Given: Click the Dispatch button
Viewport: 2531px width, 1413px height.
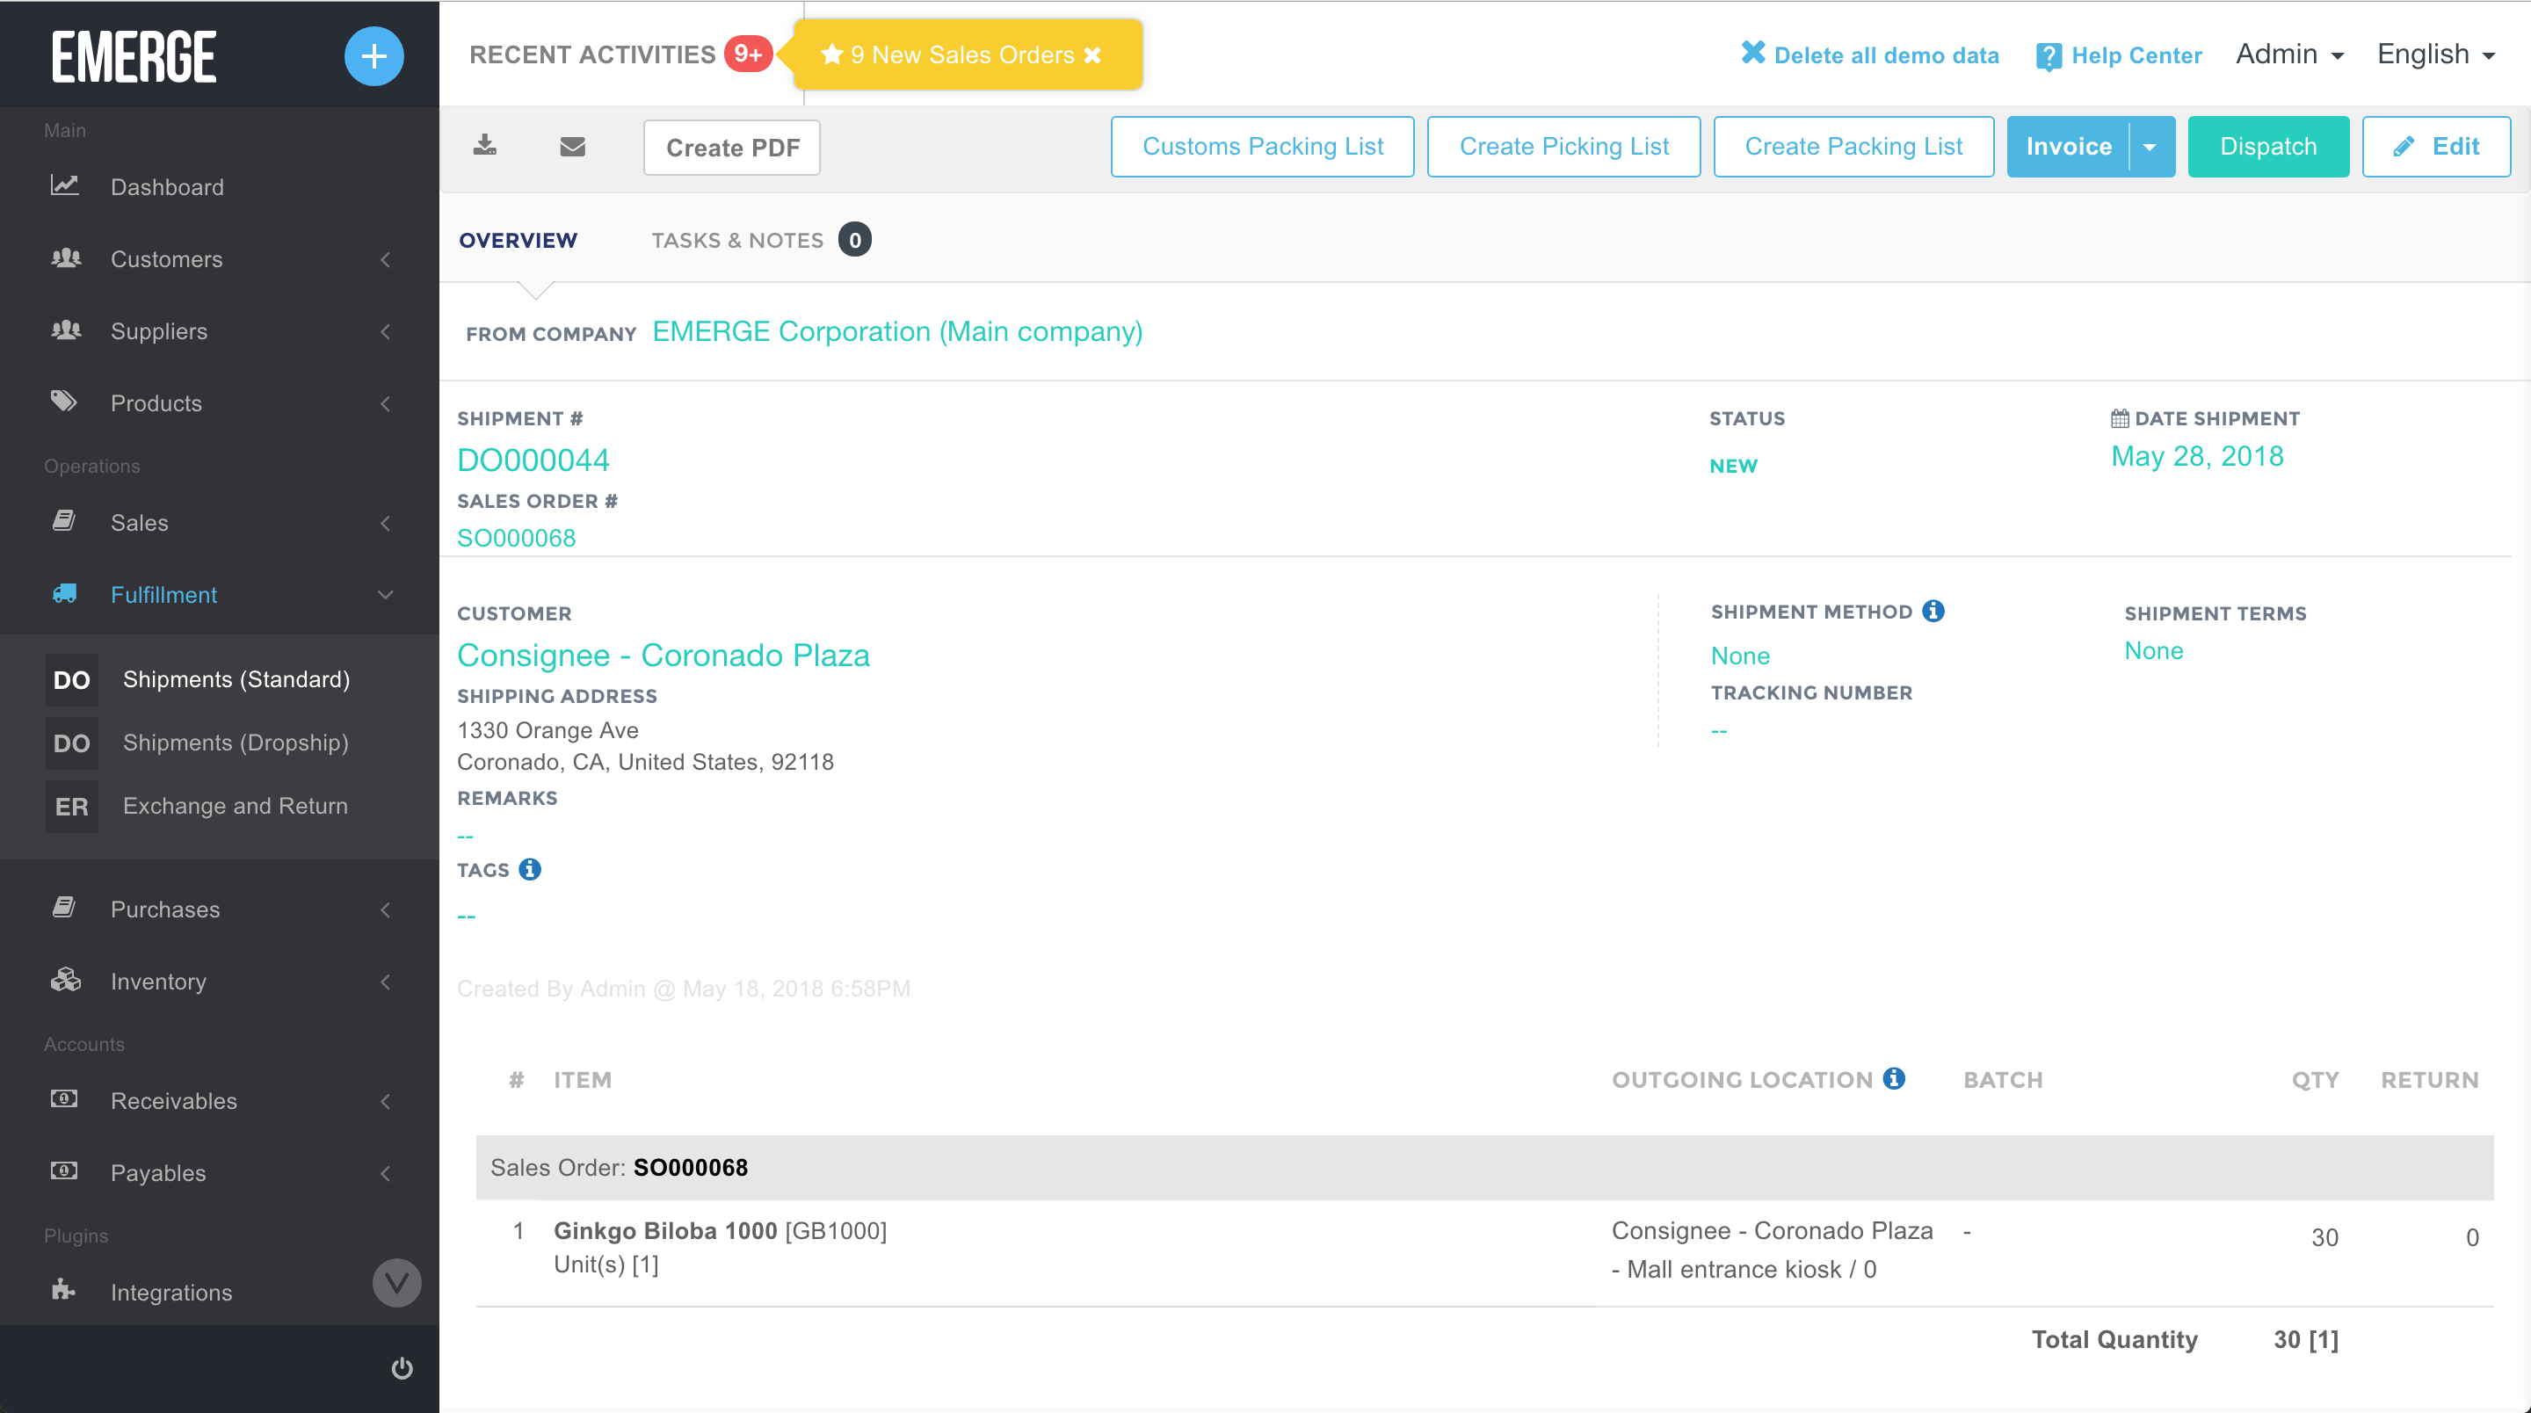Looking at the screenshot, I should (2267, 147).
